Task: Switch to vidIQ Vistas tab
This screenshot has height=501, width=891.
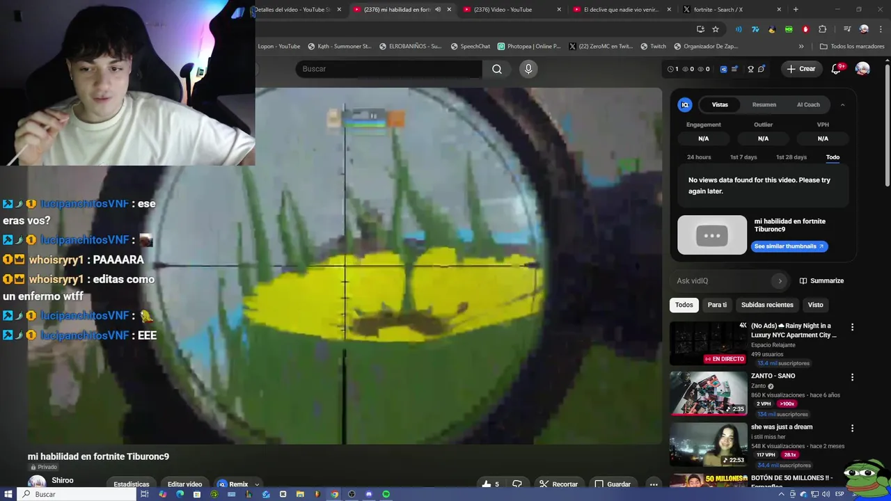Action: pyautogui.click(x=720, y=105)
